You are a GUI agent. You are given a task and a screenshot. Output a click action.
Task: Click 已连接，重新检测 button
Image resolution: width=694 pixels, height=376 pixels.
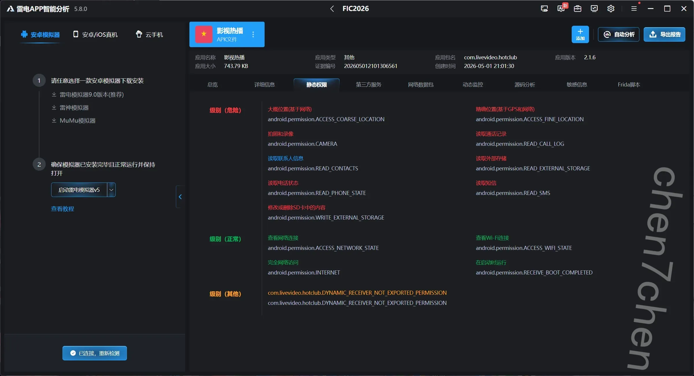pos(95,353)
